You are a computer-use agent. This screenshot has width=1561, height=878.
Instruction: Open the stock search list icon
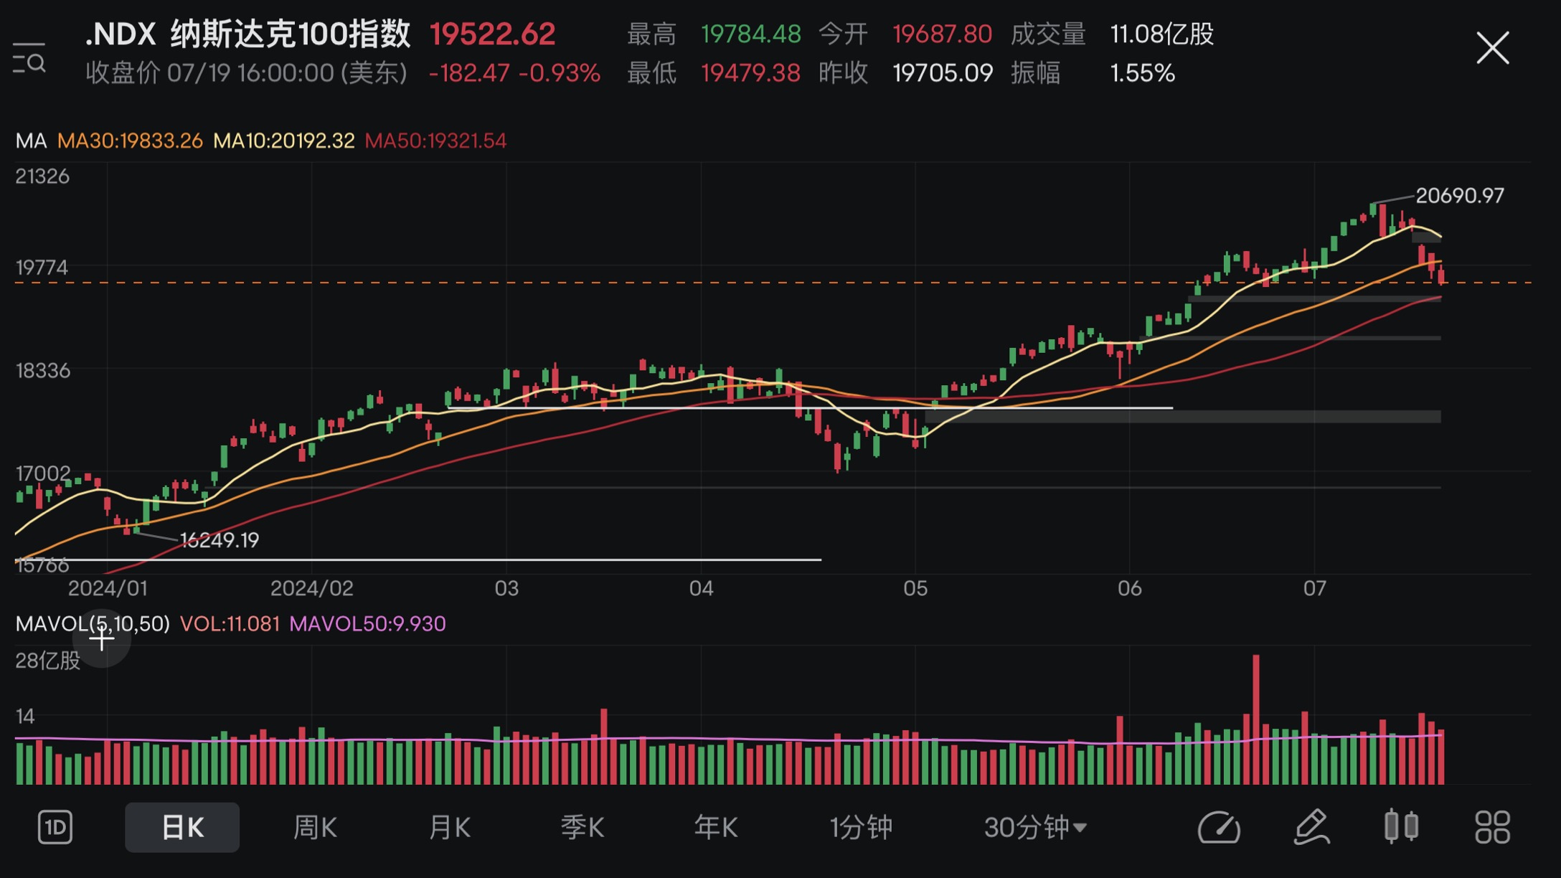coord(29,58)
